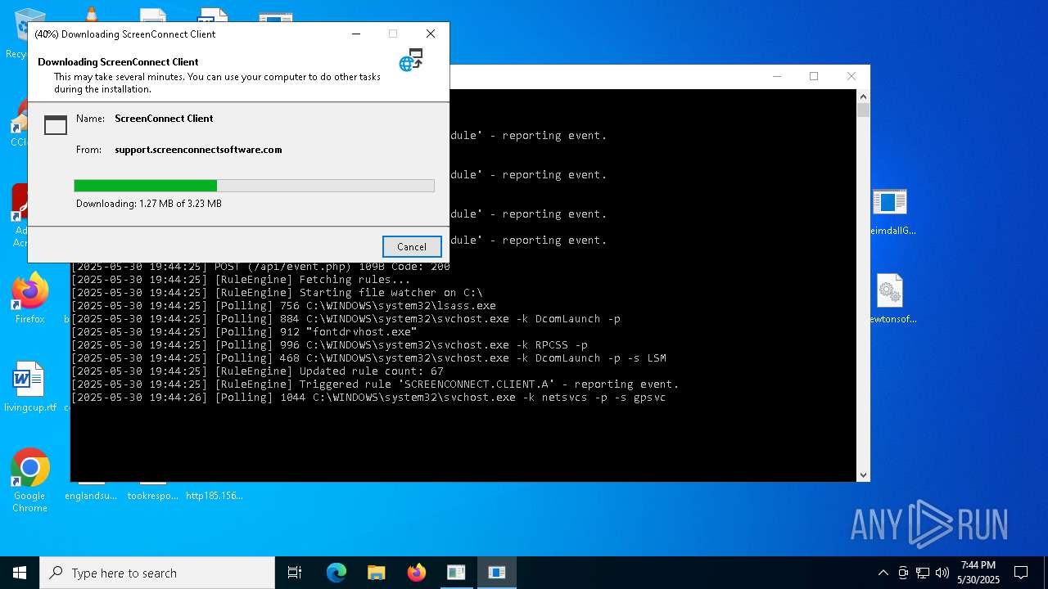This screenshot has height=589, width=1048.
Task: Select the VLC cone desktop icon
Action: coord(92,14)
